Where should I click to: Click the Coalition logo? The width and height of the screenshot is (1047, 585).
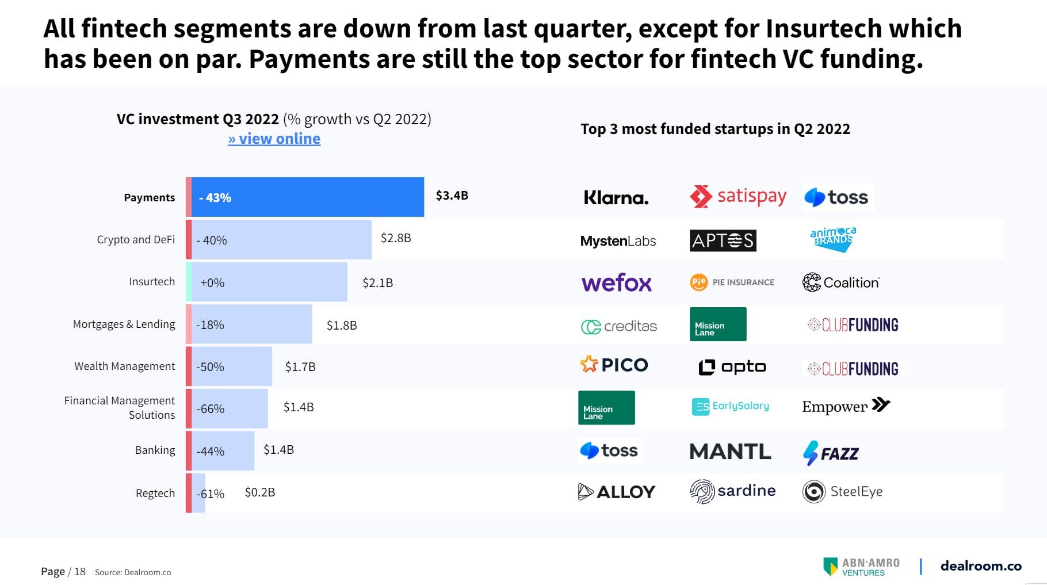(840, 282)
